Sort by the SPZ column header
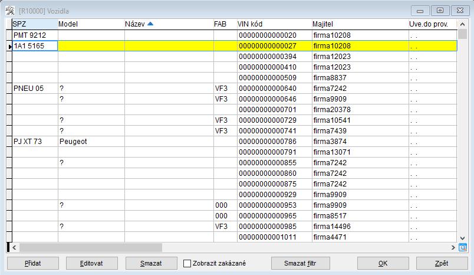474x275 pixels. tap(35, 24)
